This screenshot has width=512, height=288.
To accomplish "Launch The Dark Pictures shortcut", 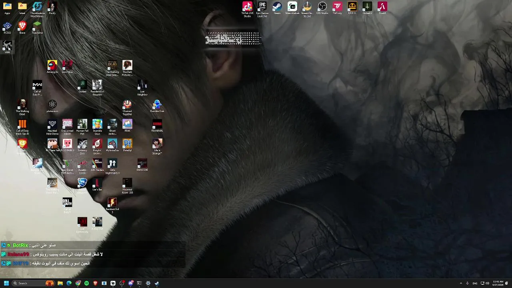I will click(127, 68).
